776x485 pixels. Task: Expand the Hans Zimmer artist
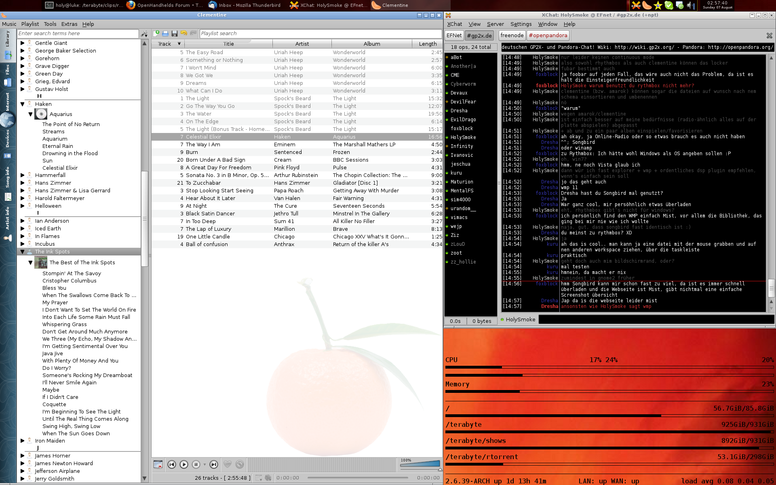pyautogui.click(x=23, y=183)
